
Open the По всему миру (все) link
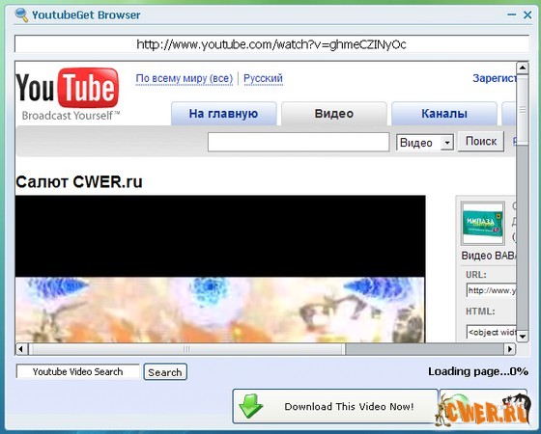[185, 78]
